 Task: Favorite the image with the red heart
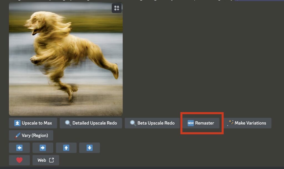point(19,160)
